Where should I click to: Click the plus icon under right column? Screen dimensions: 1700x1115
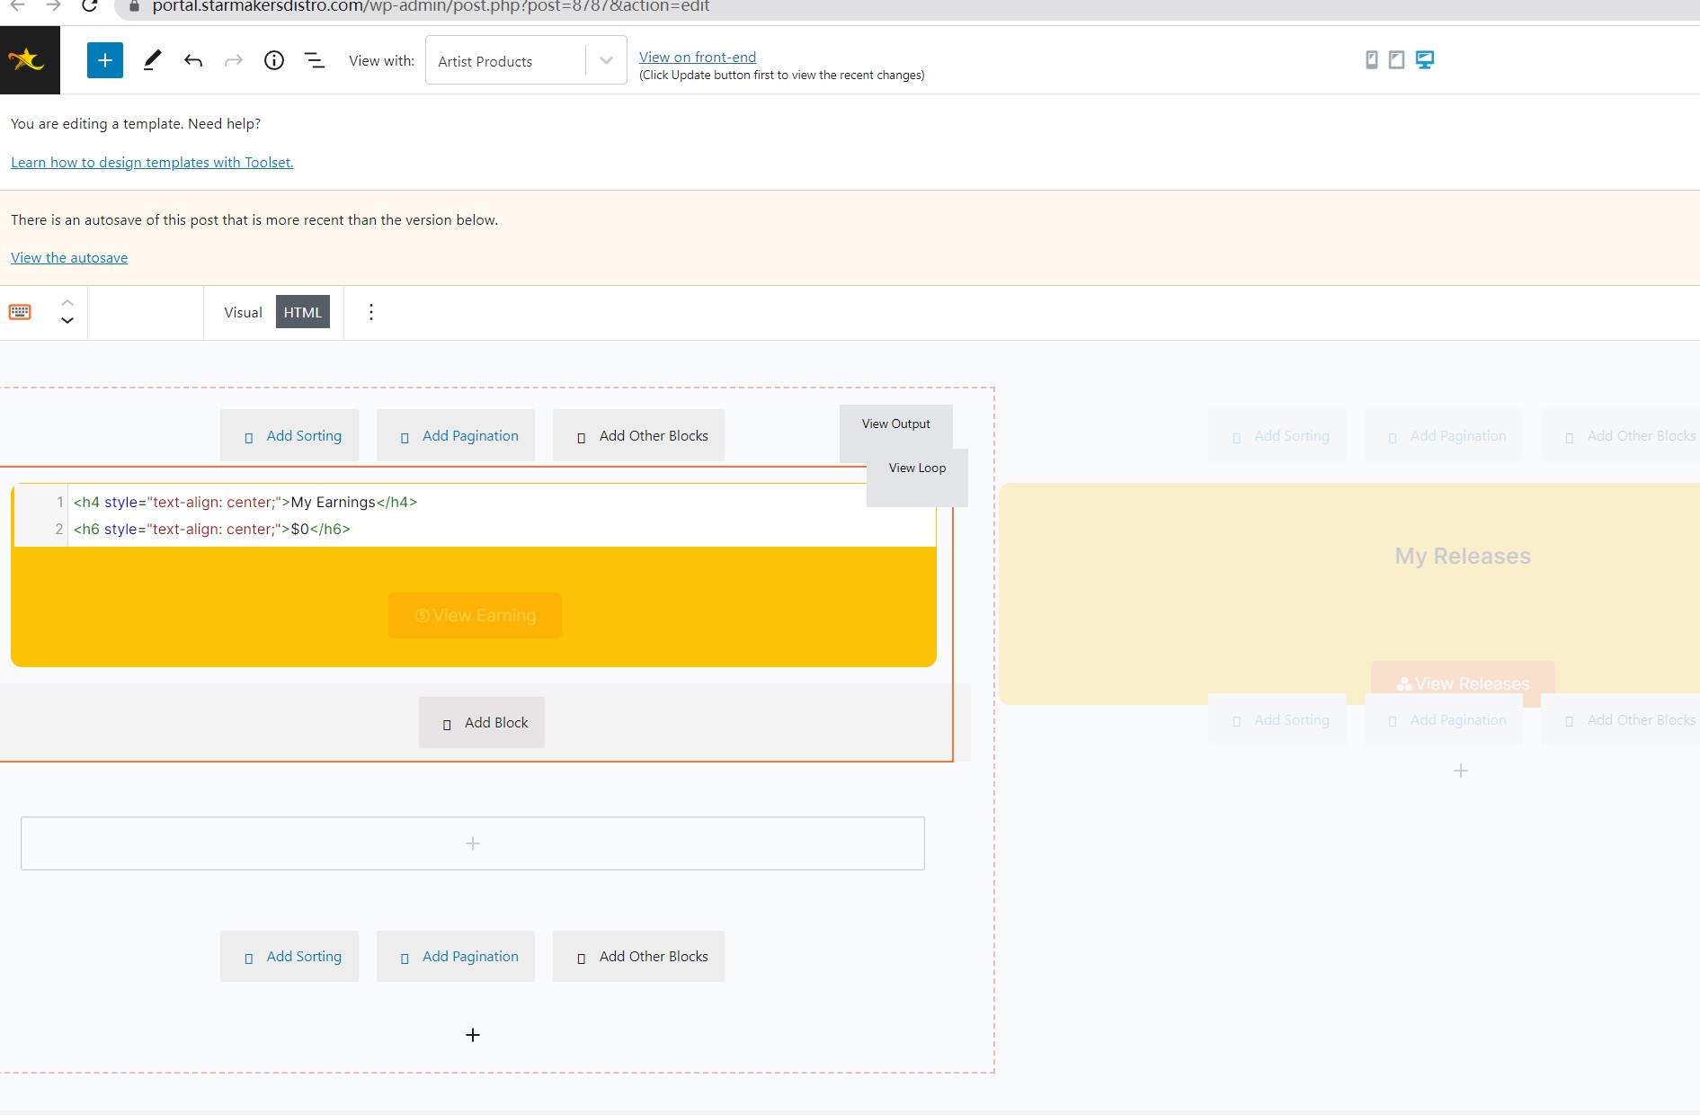tap(1461, 771)
